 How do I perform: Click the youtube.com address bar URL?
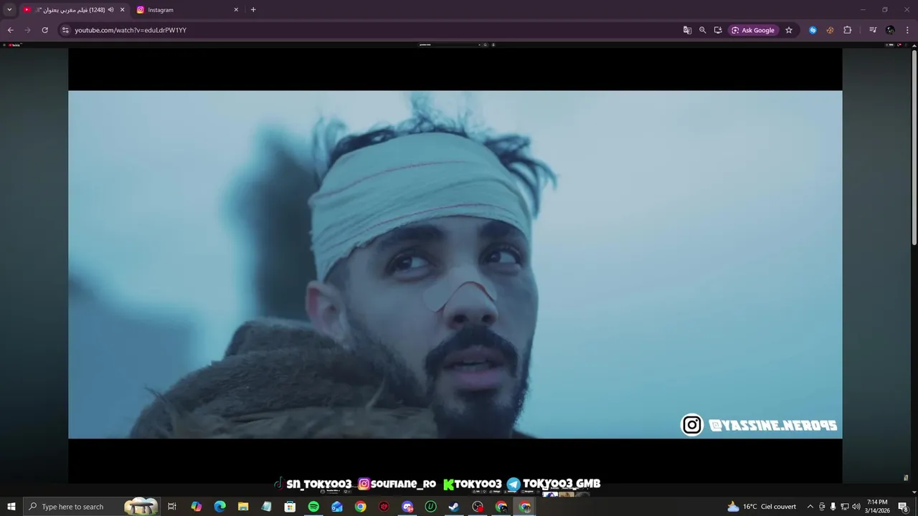[x=131, y=30]
